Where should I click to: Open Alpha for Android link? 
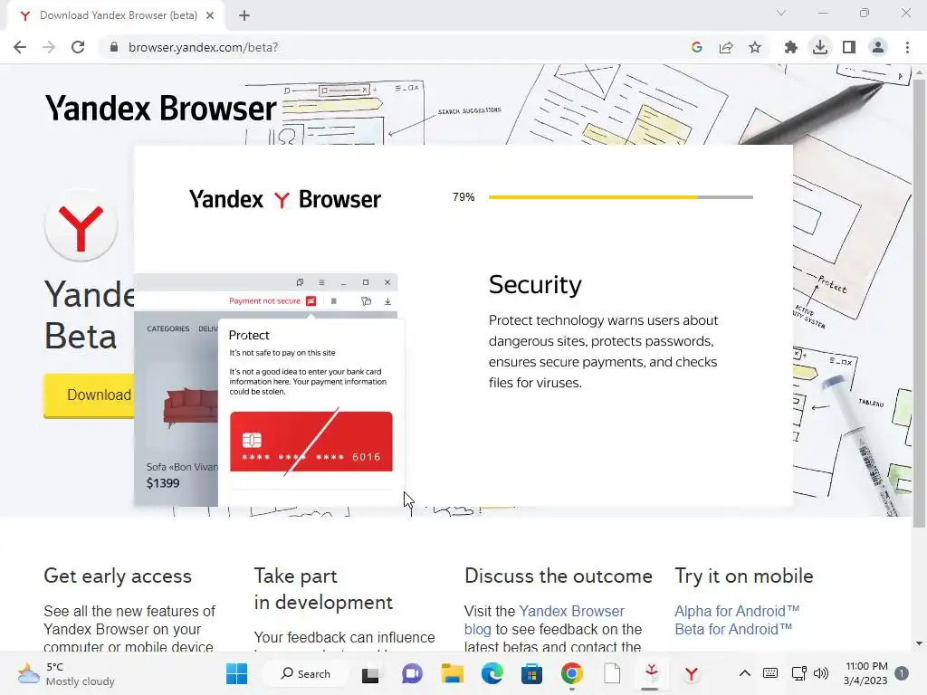[737, 611]
